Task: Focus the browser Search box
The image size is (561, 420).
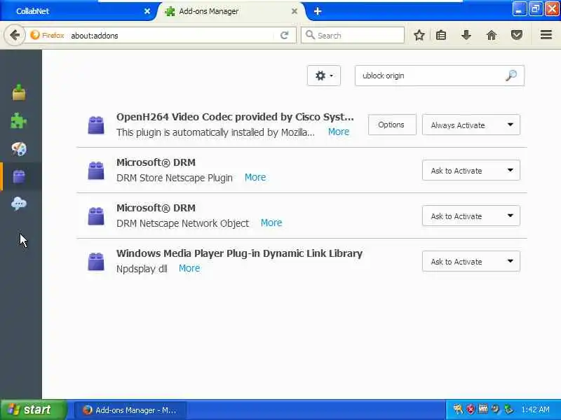Action: (x=353, y=35)
